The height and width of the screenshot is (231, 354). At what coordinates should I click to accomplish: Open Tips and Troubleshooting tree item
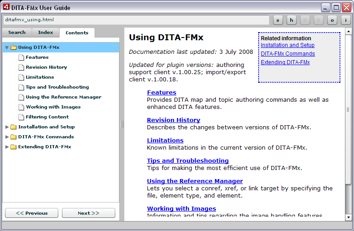click(x=57, y=87)
